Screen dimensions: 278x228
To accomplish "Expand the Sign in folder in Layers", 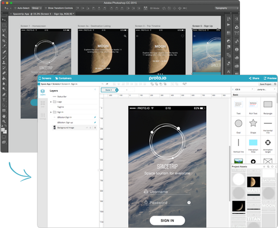I will point(51,112).
